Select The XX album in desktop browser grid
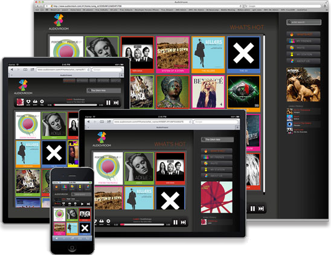331x255 pixels. pyautogui.click(x=243, y=54)
